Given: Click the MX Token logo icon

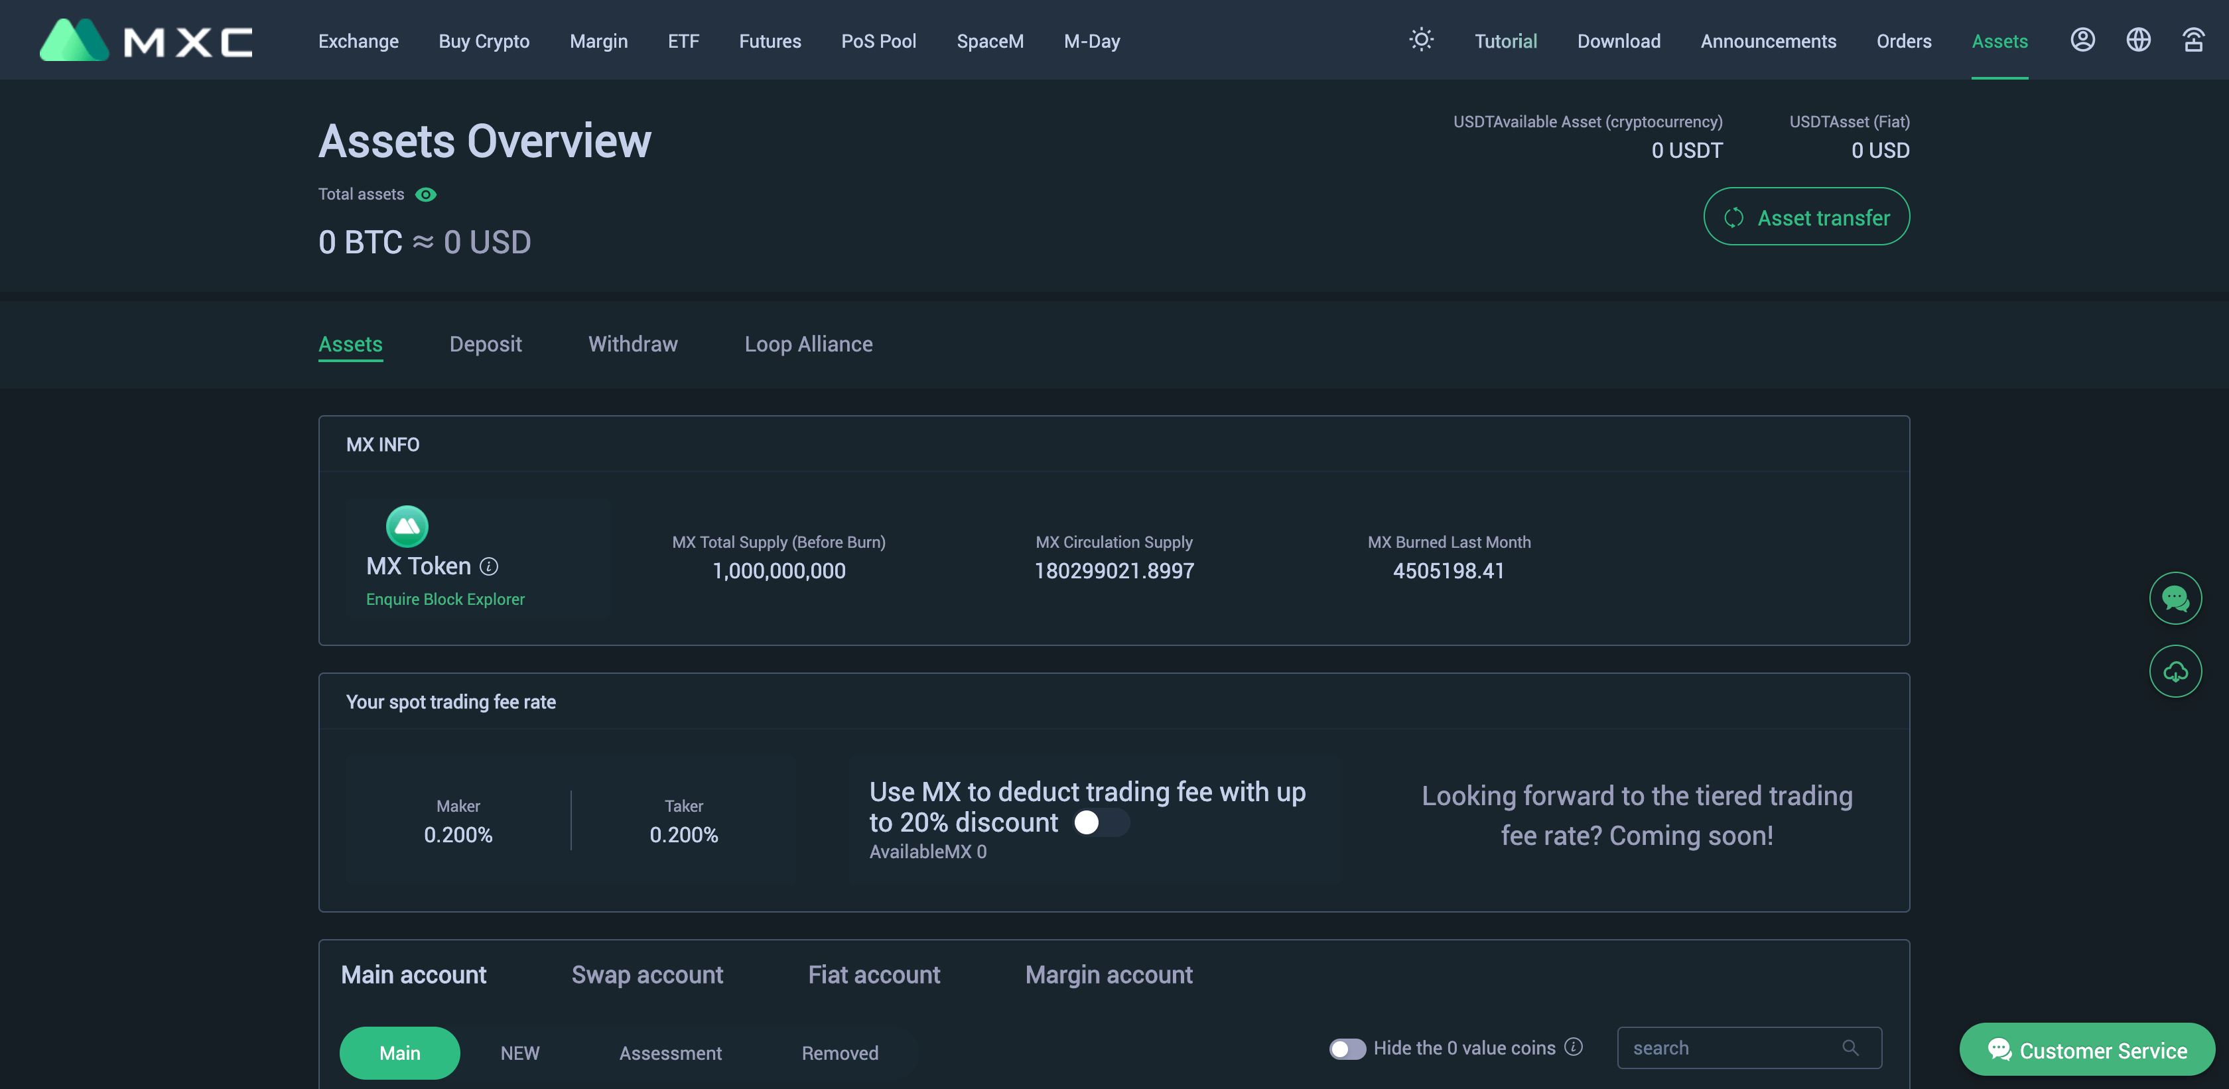Looking at the screenshot, I should (407, 526).
